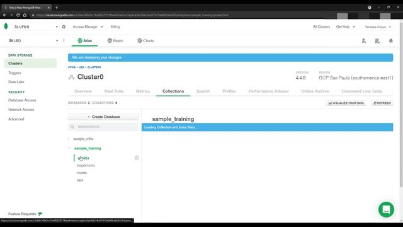Expand the Get Help menu
Screen dimensions: 403x227
click(346, 26)
